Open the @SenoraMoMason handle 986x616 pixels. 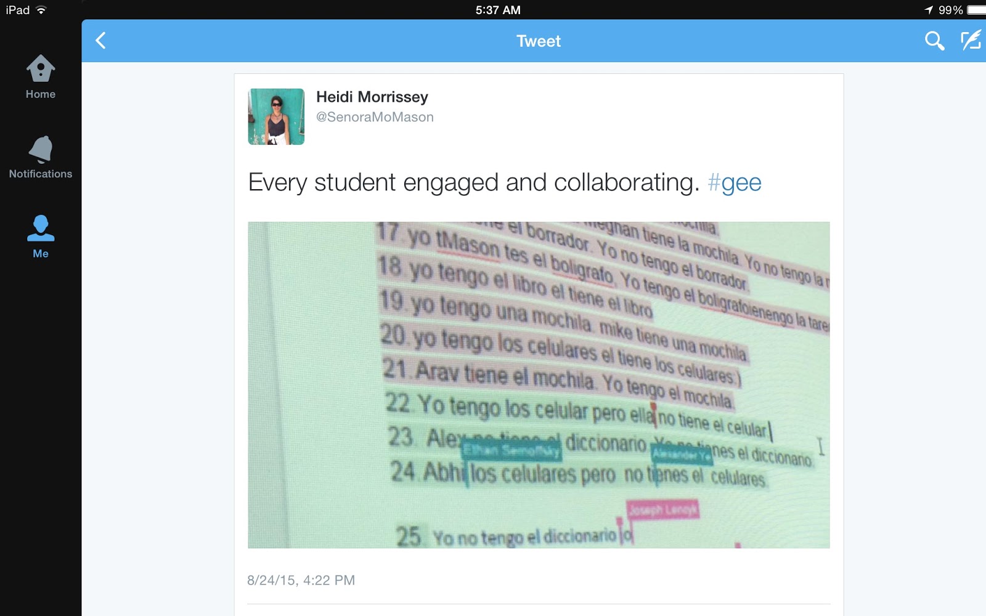click(x=375, y=117)
